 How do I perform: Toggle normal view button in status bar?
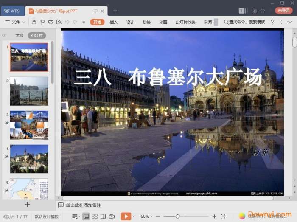click(86, 216)
